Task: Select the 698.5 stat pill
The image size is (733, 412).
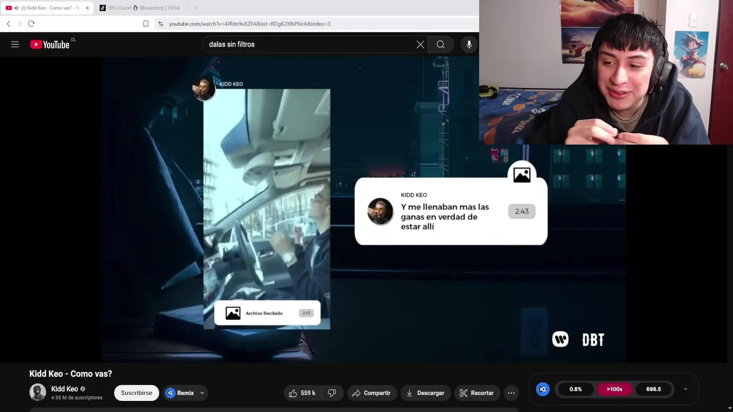Action: (653, 389)
